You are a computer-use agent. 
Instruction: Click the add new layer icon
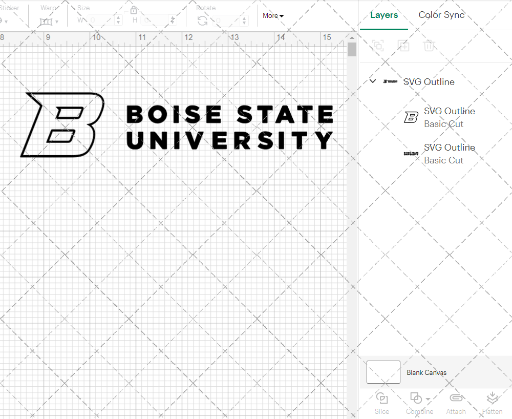tap(403, 46)
